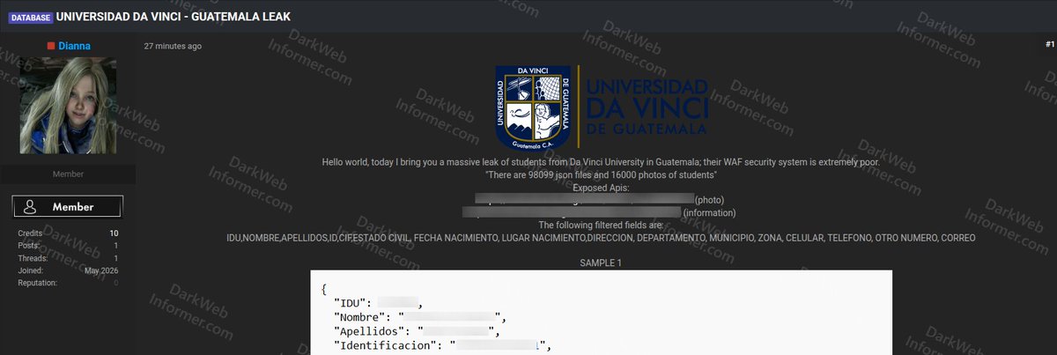Click the Universidad Da Vinci shield crest
This screenshot has height=355, width=1057.
coord(534,107)
